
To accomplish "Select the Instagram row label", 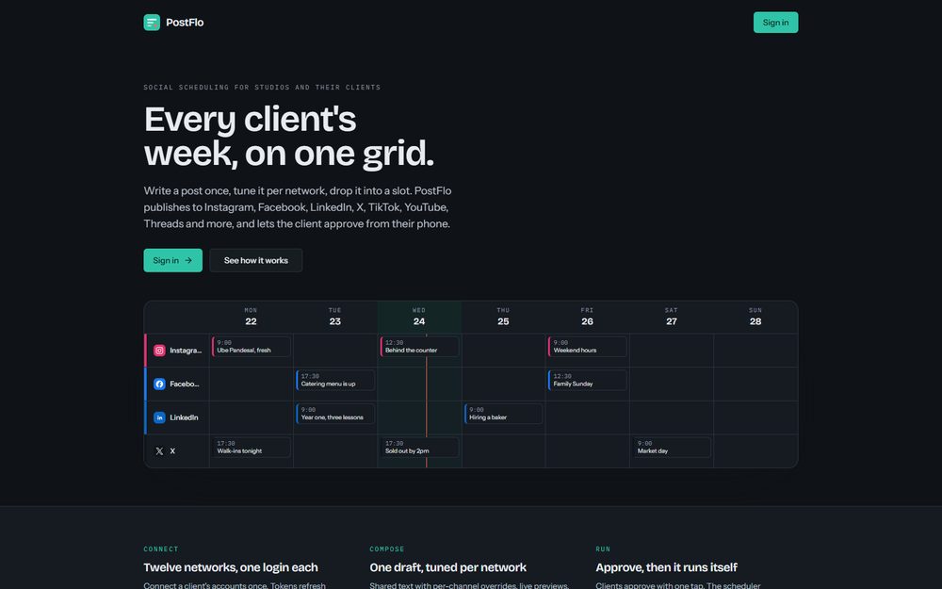I will click(186, 351).
